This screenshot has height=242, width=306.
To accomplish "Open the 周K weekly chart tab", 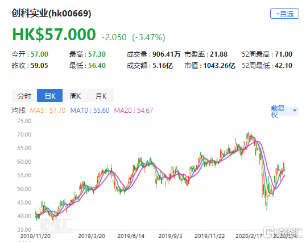I will 75,96.
